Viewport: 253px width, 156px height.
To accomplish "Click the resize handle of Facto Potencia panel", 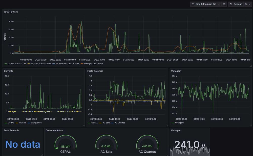I will (167, 125).
